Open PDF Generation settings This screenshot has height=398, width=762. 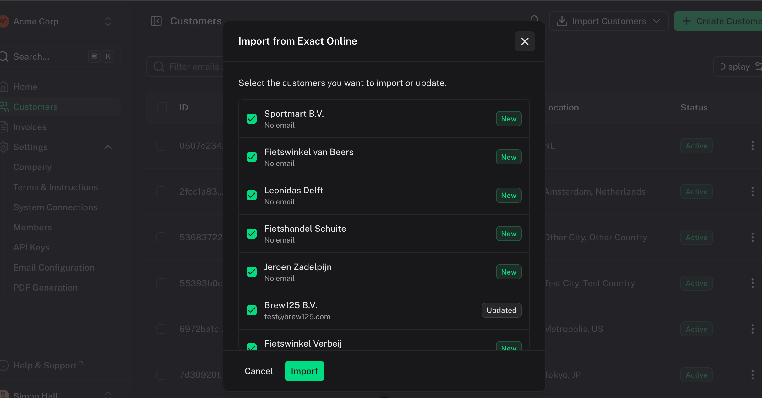(x=46, y=288)
